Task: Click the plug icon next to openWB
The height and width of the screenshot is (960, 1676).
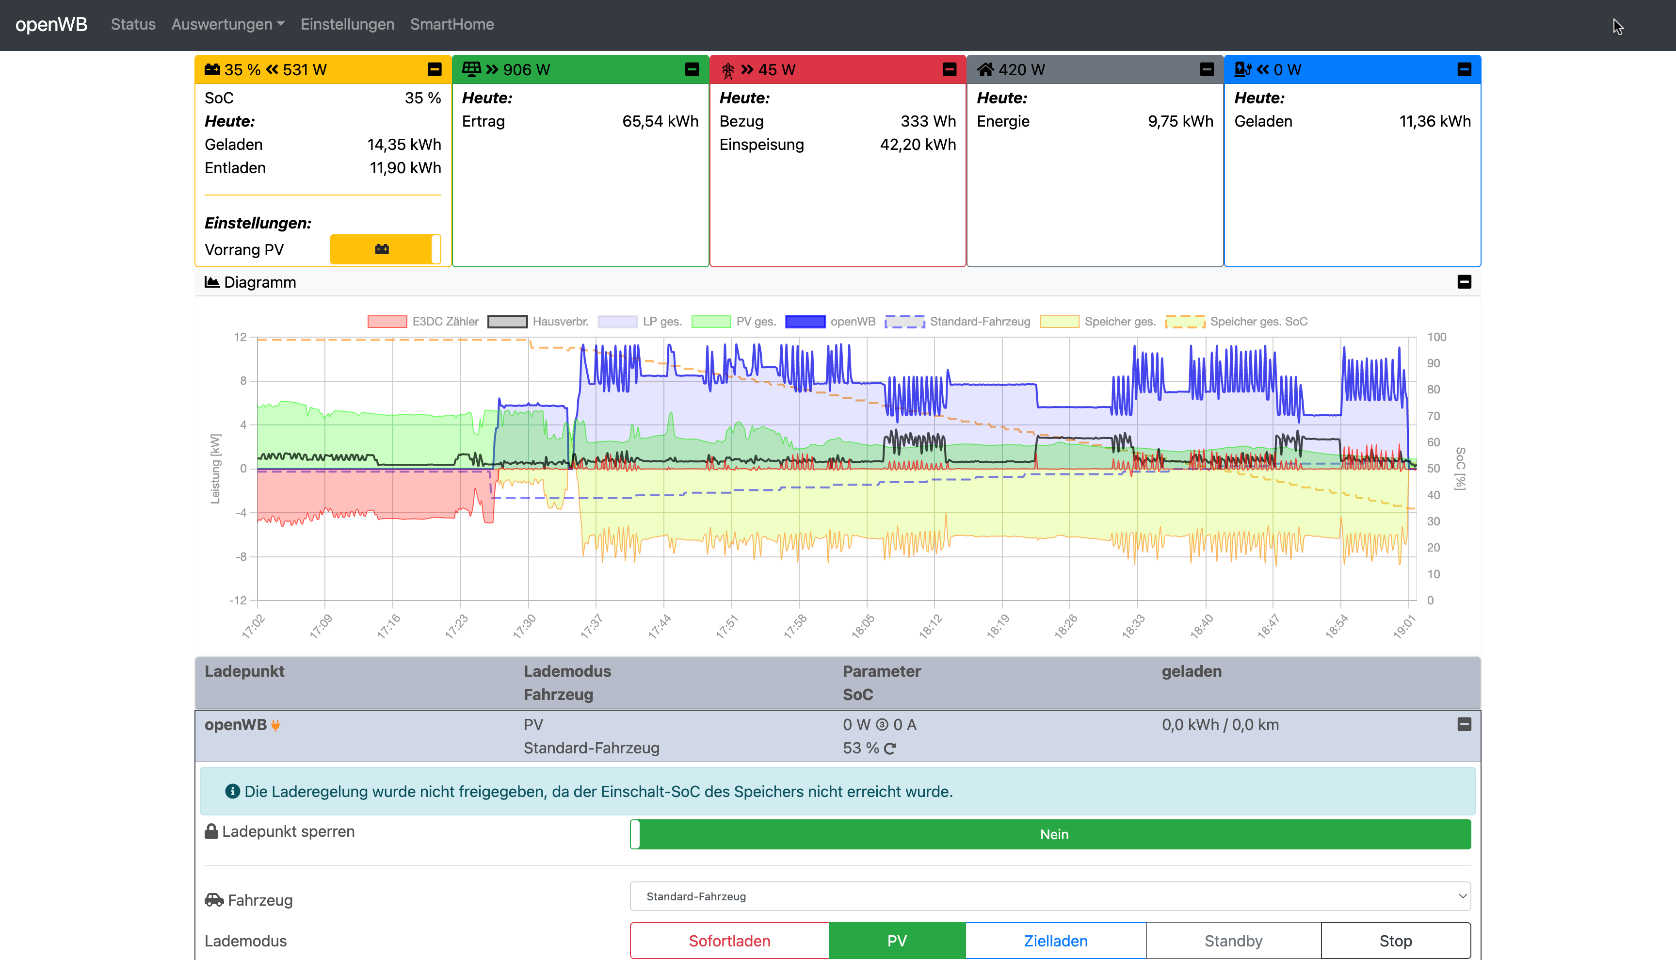Action: 275,725
